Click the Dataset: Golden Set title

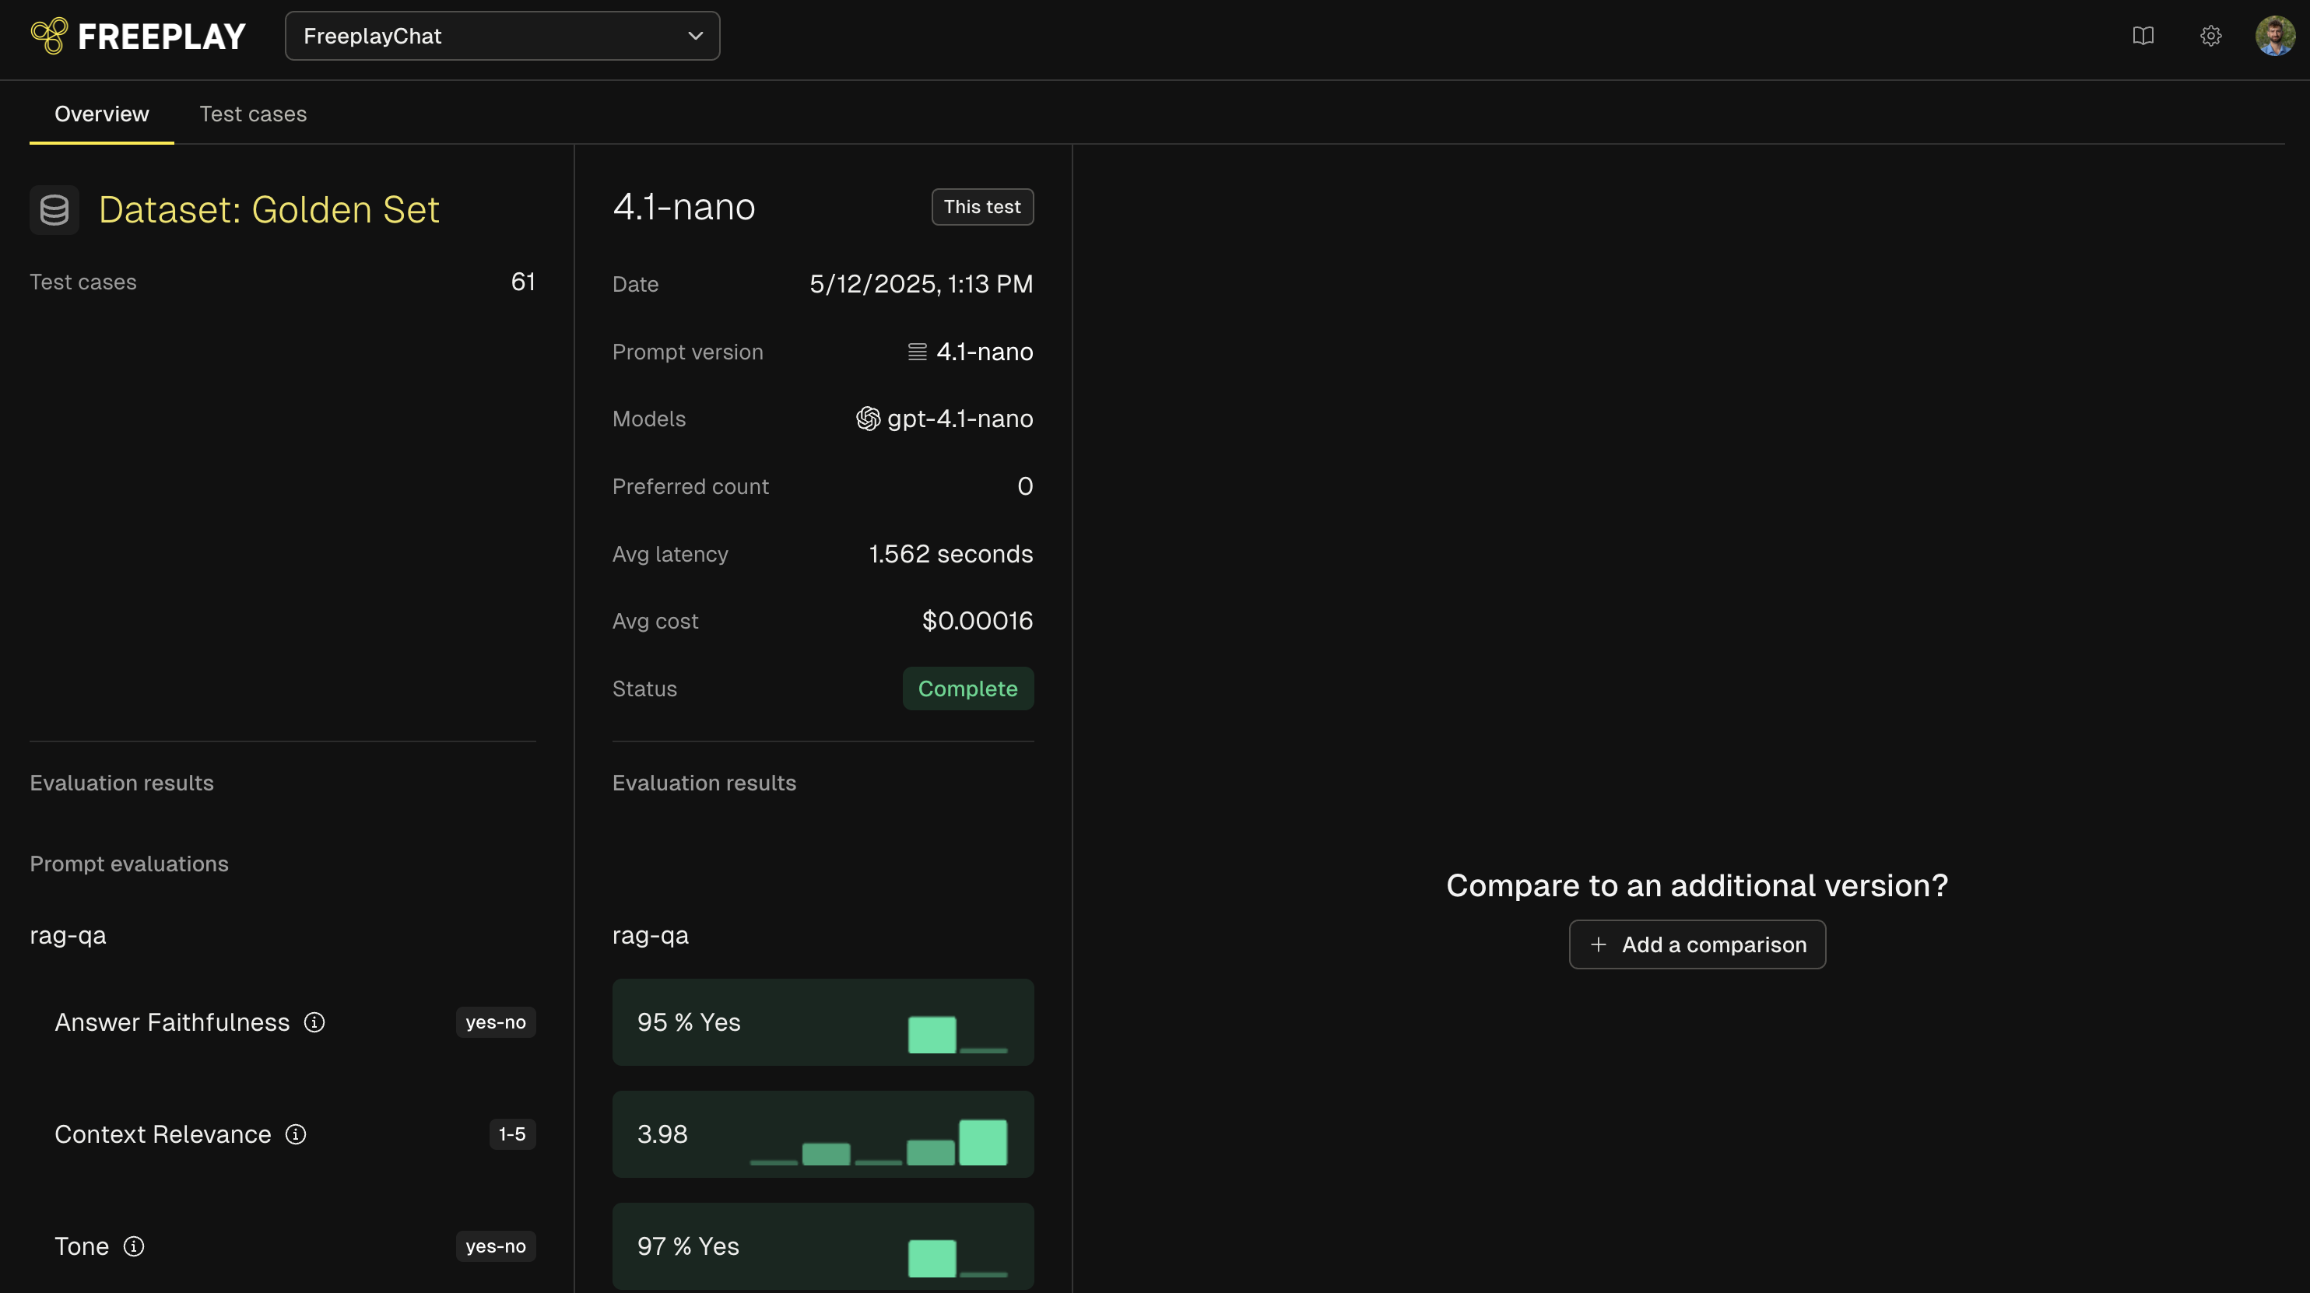point(269,210)
